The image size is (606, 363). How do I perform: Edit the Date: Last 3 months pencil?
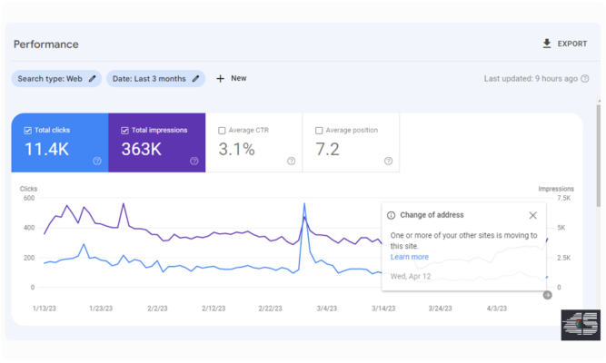tap(195, 79)
